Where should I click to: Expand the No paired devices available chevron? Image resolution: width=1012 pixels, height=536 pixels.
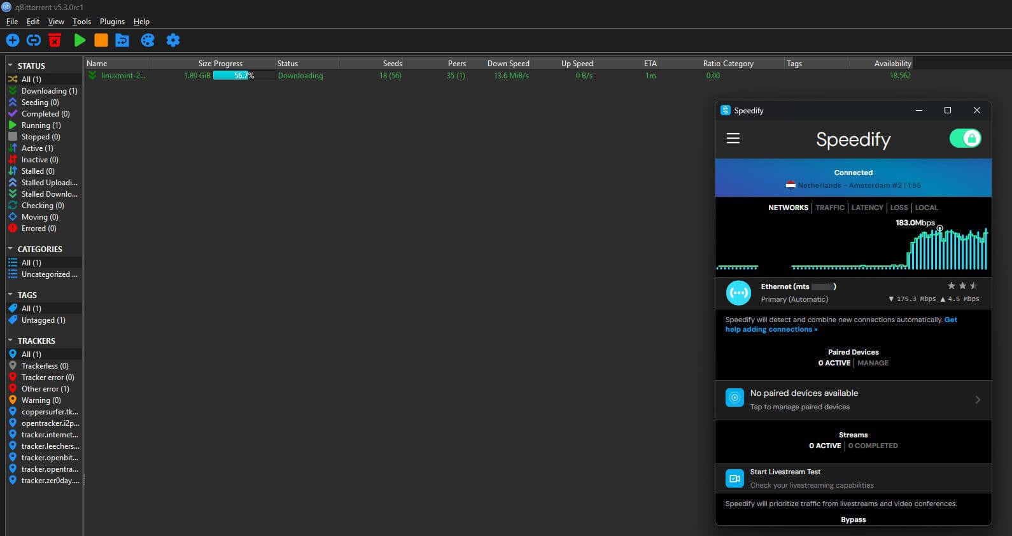coord(978,400)
